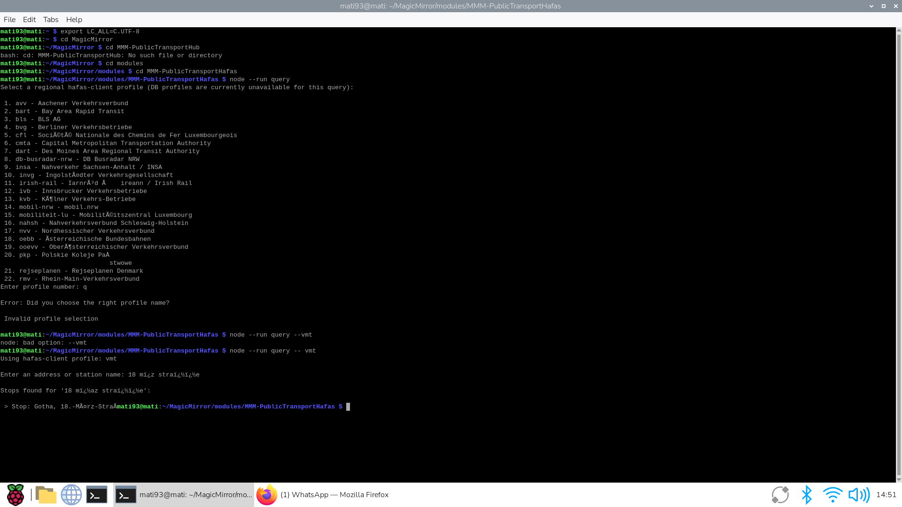Click the 'Did you choose the right profile name?' error
This screenshot has height=507, width=902.
pyautogui.click(x=85, y=303)
